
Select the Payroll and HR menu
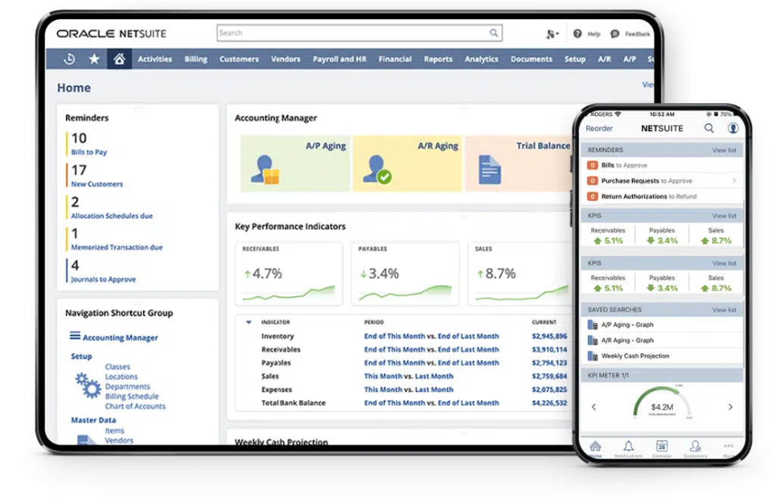click(338, 58)
